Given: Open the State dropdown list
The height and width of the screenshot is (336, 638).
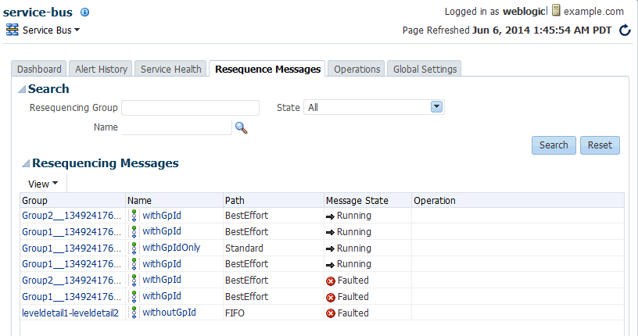Looking at the screenshot, I should (436, 107).
